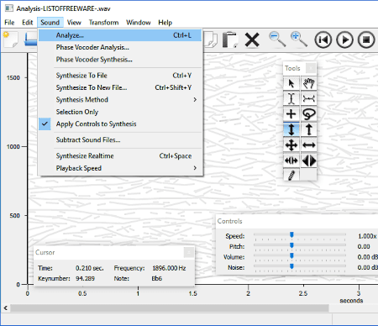
Task: Close the Cursor panel
Action: (x=189, y=252)
